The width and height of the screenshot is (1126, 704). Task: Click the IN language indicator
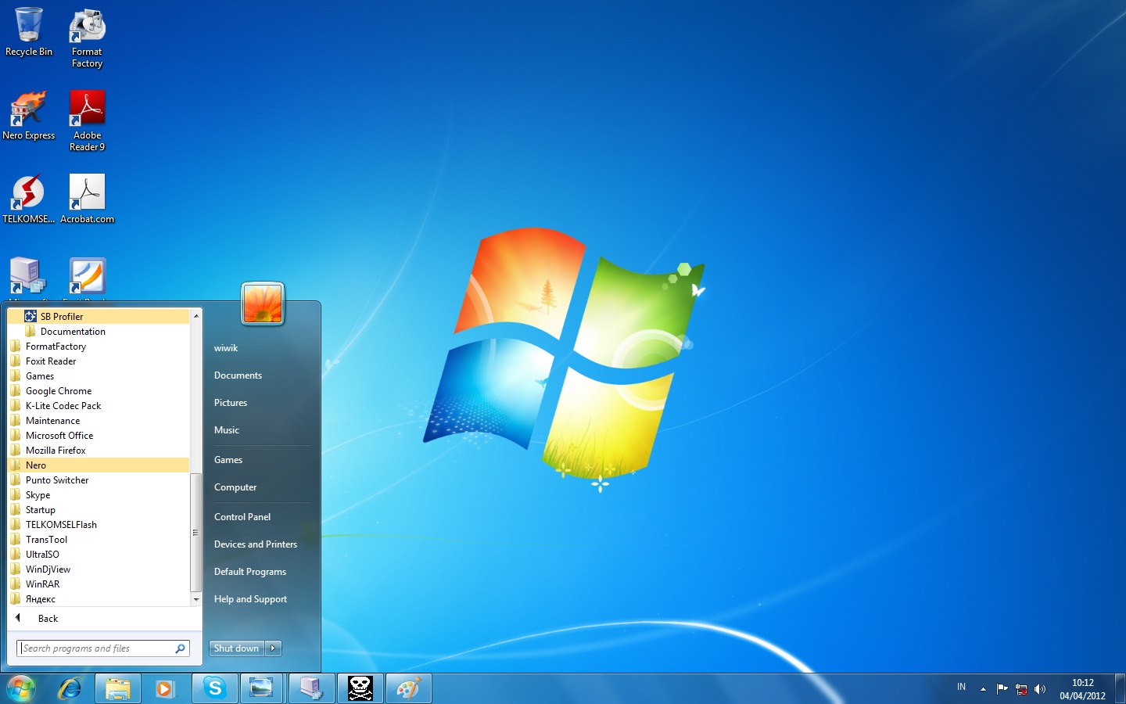[x=961, y=688]
